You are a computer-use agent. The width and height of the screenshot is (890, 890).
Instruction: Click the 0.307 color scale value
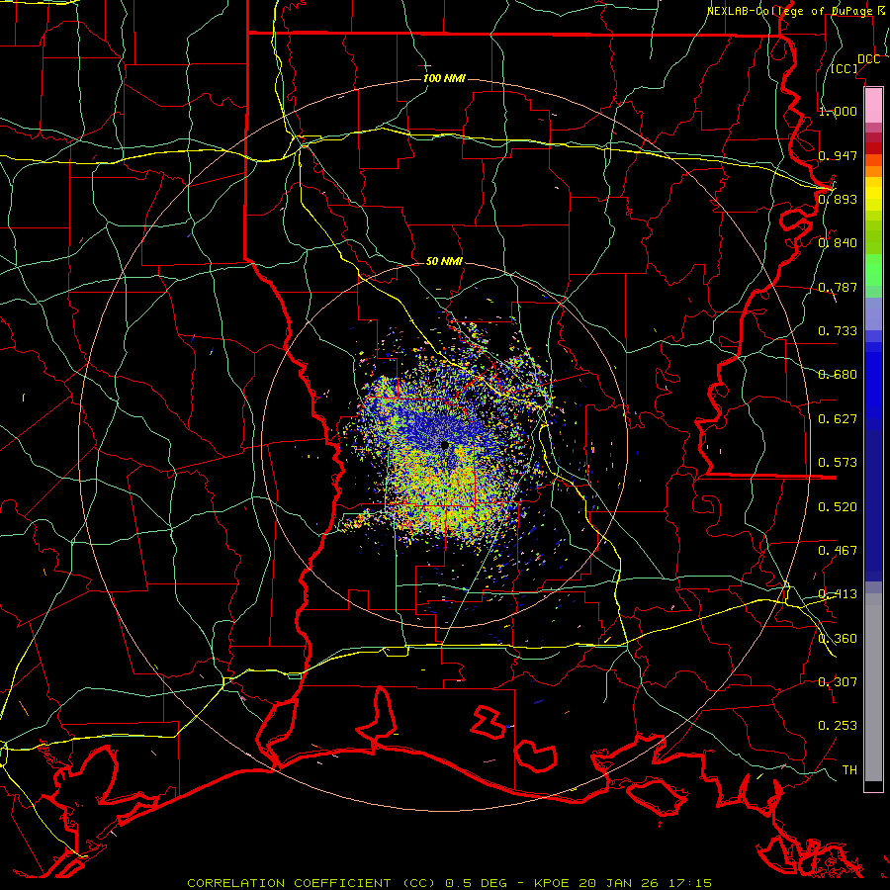[x=838, y=682]
